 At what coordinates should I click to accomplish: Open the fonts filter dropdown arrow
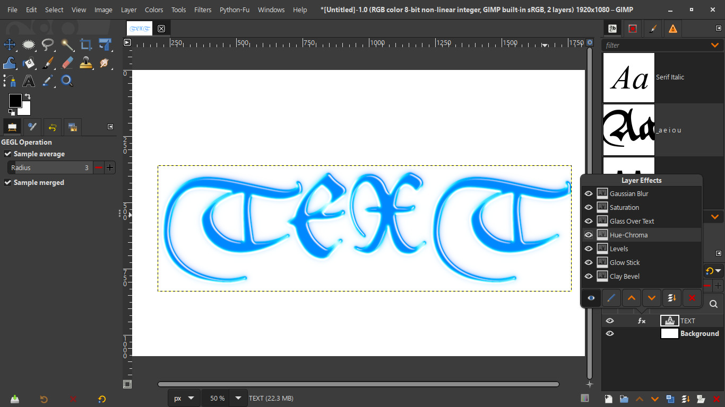coord(715,46)
